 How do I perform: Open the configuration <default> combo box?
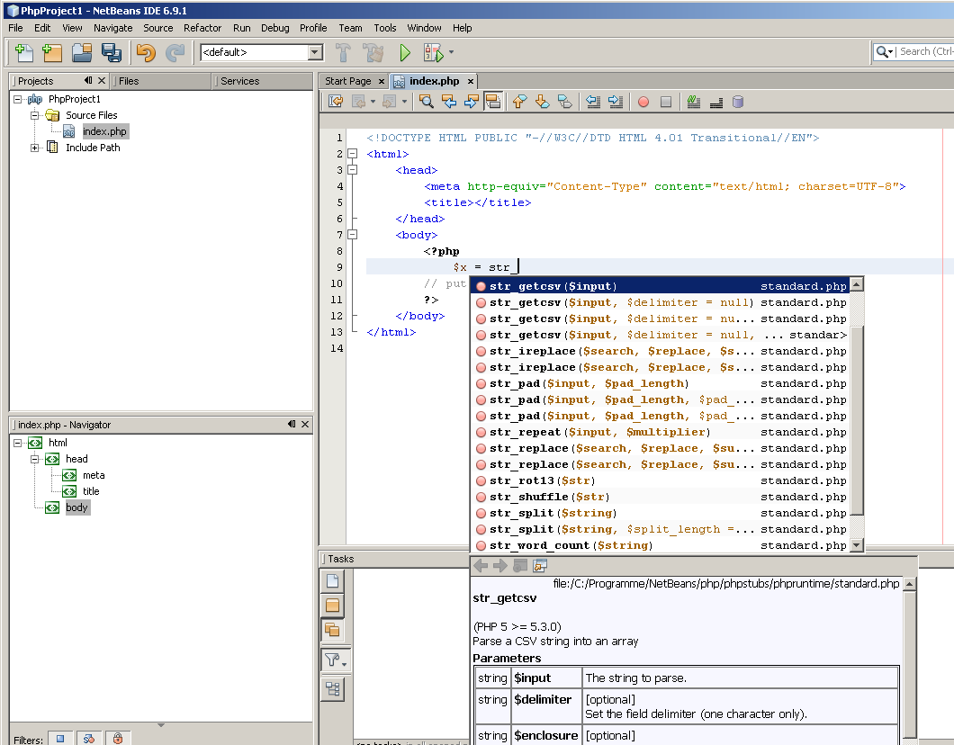(262, 52)
